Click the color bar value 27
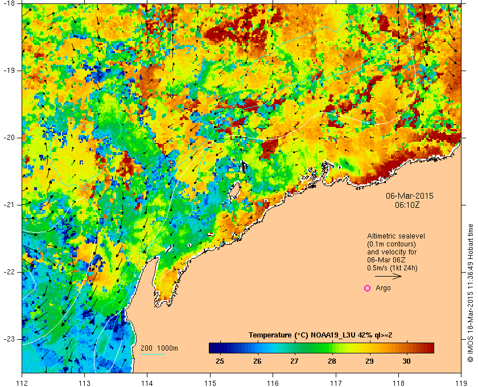The width and height of the screenshot is (478, 387). (x=294, y=361)
